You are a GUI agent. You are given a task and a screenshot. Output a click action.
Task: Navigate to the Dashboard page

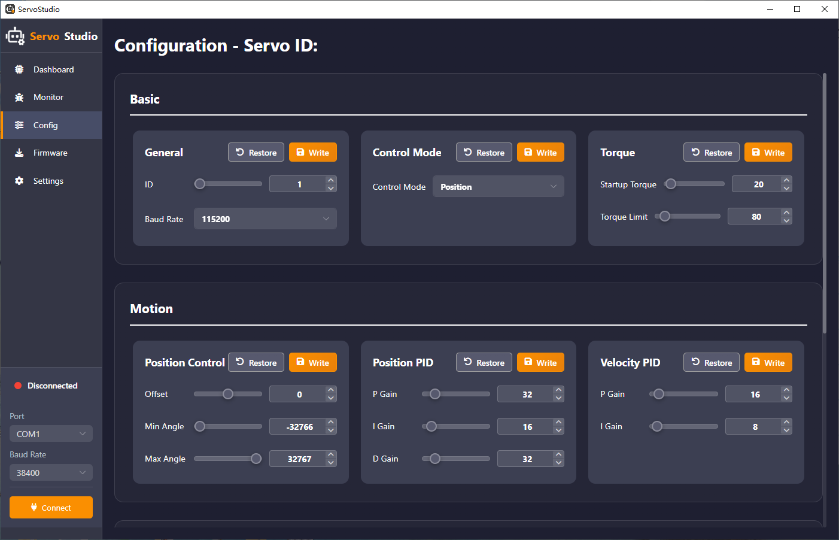coord(51,69)
